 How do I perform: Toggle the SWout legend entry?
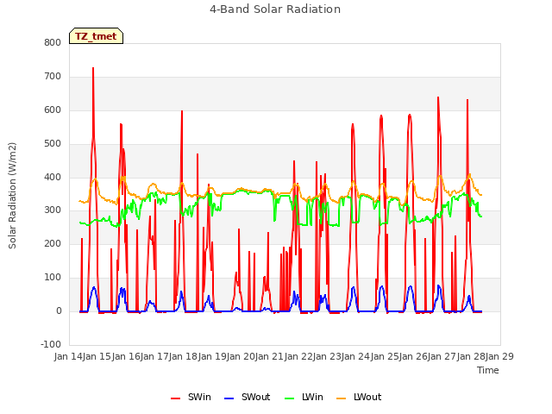(248, 397)
